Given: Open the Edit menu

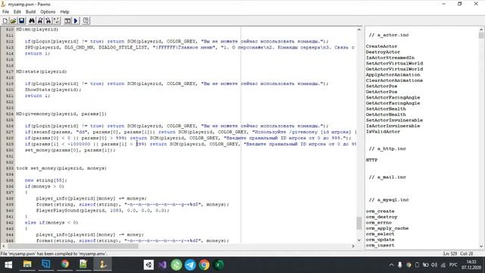Looking at the screenshot, I should (17, 12).
